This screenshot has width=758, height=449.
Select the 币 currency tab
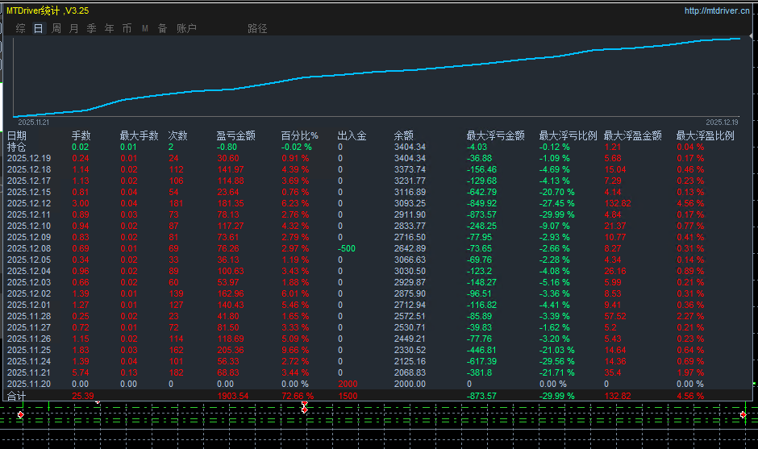pos(127,28)
